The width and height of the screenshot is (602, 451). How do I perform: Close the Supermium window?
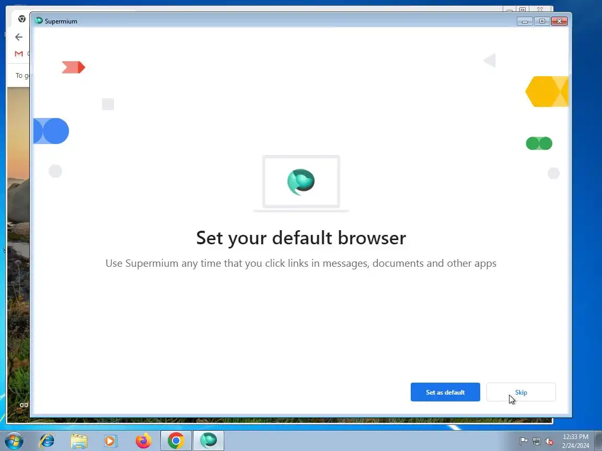559,21
